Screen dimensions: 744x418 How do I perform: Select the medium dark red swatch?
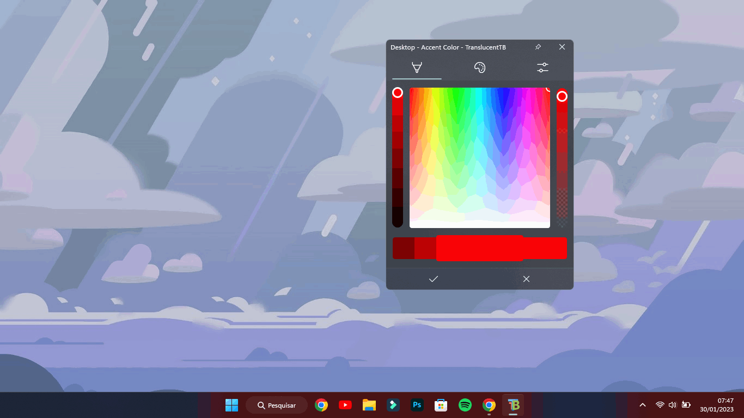coord(425,248)
